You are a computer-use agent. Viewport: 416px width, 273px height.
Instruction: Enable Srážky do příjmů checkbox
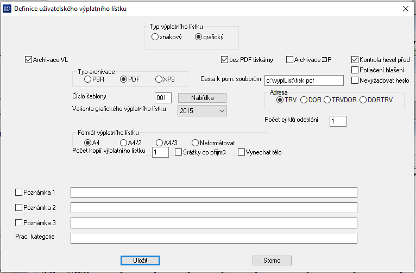(178, 152)
